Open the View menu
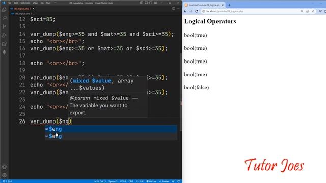 click(x=35, y=3)
